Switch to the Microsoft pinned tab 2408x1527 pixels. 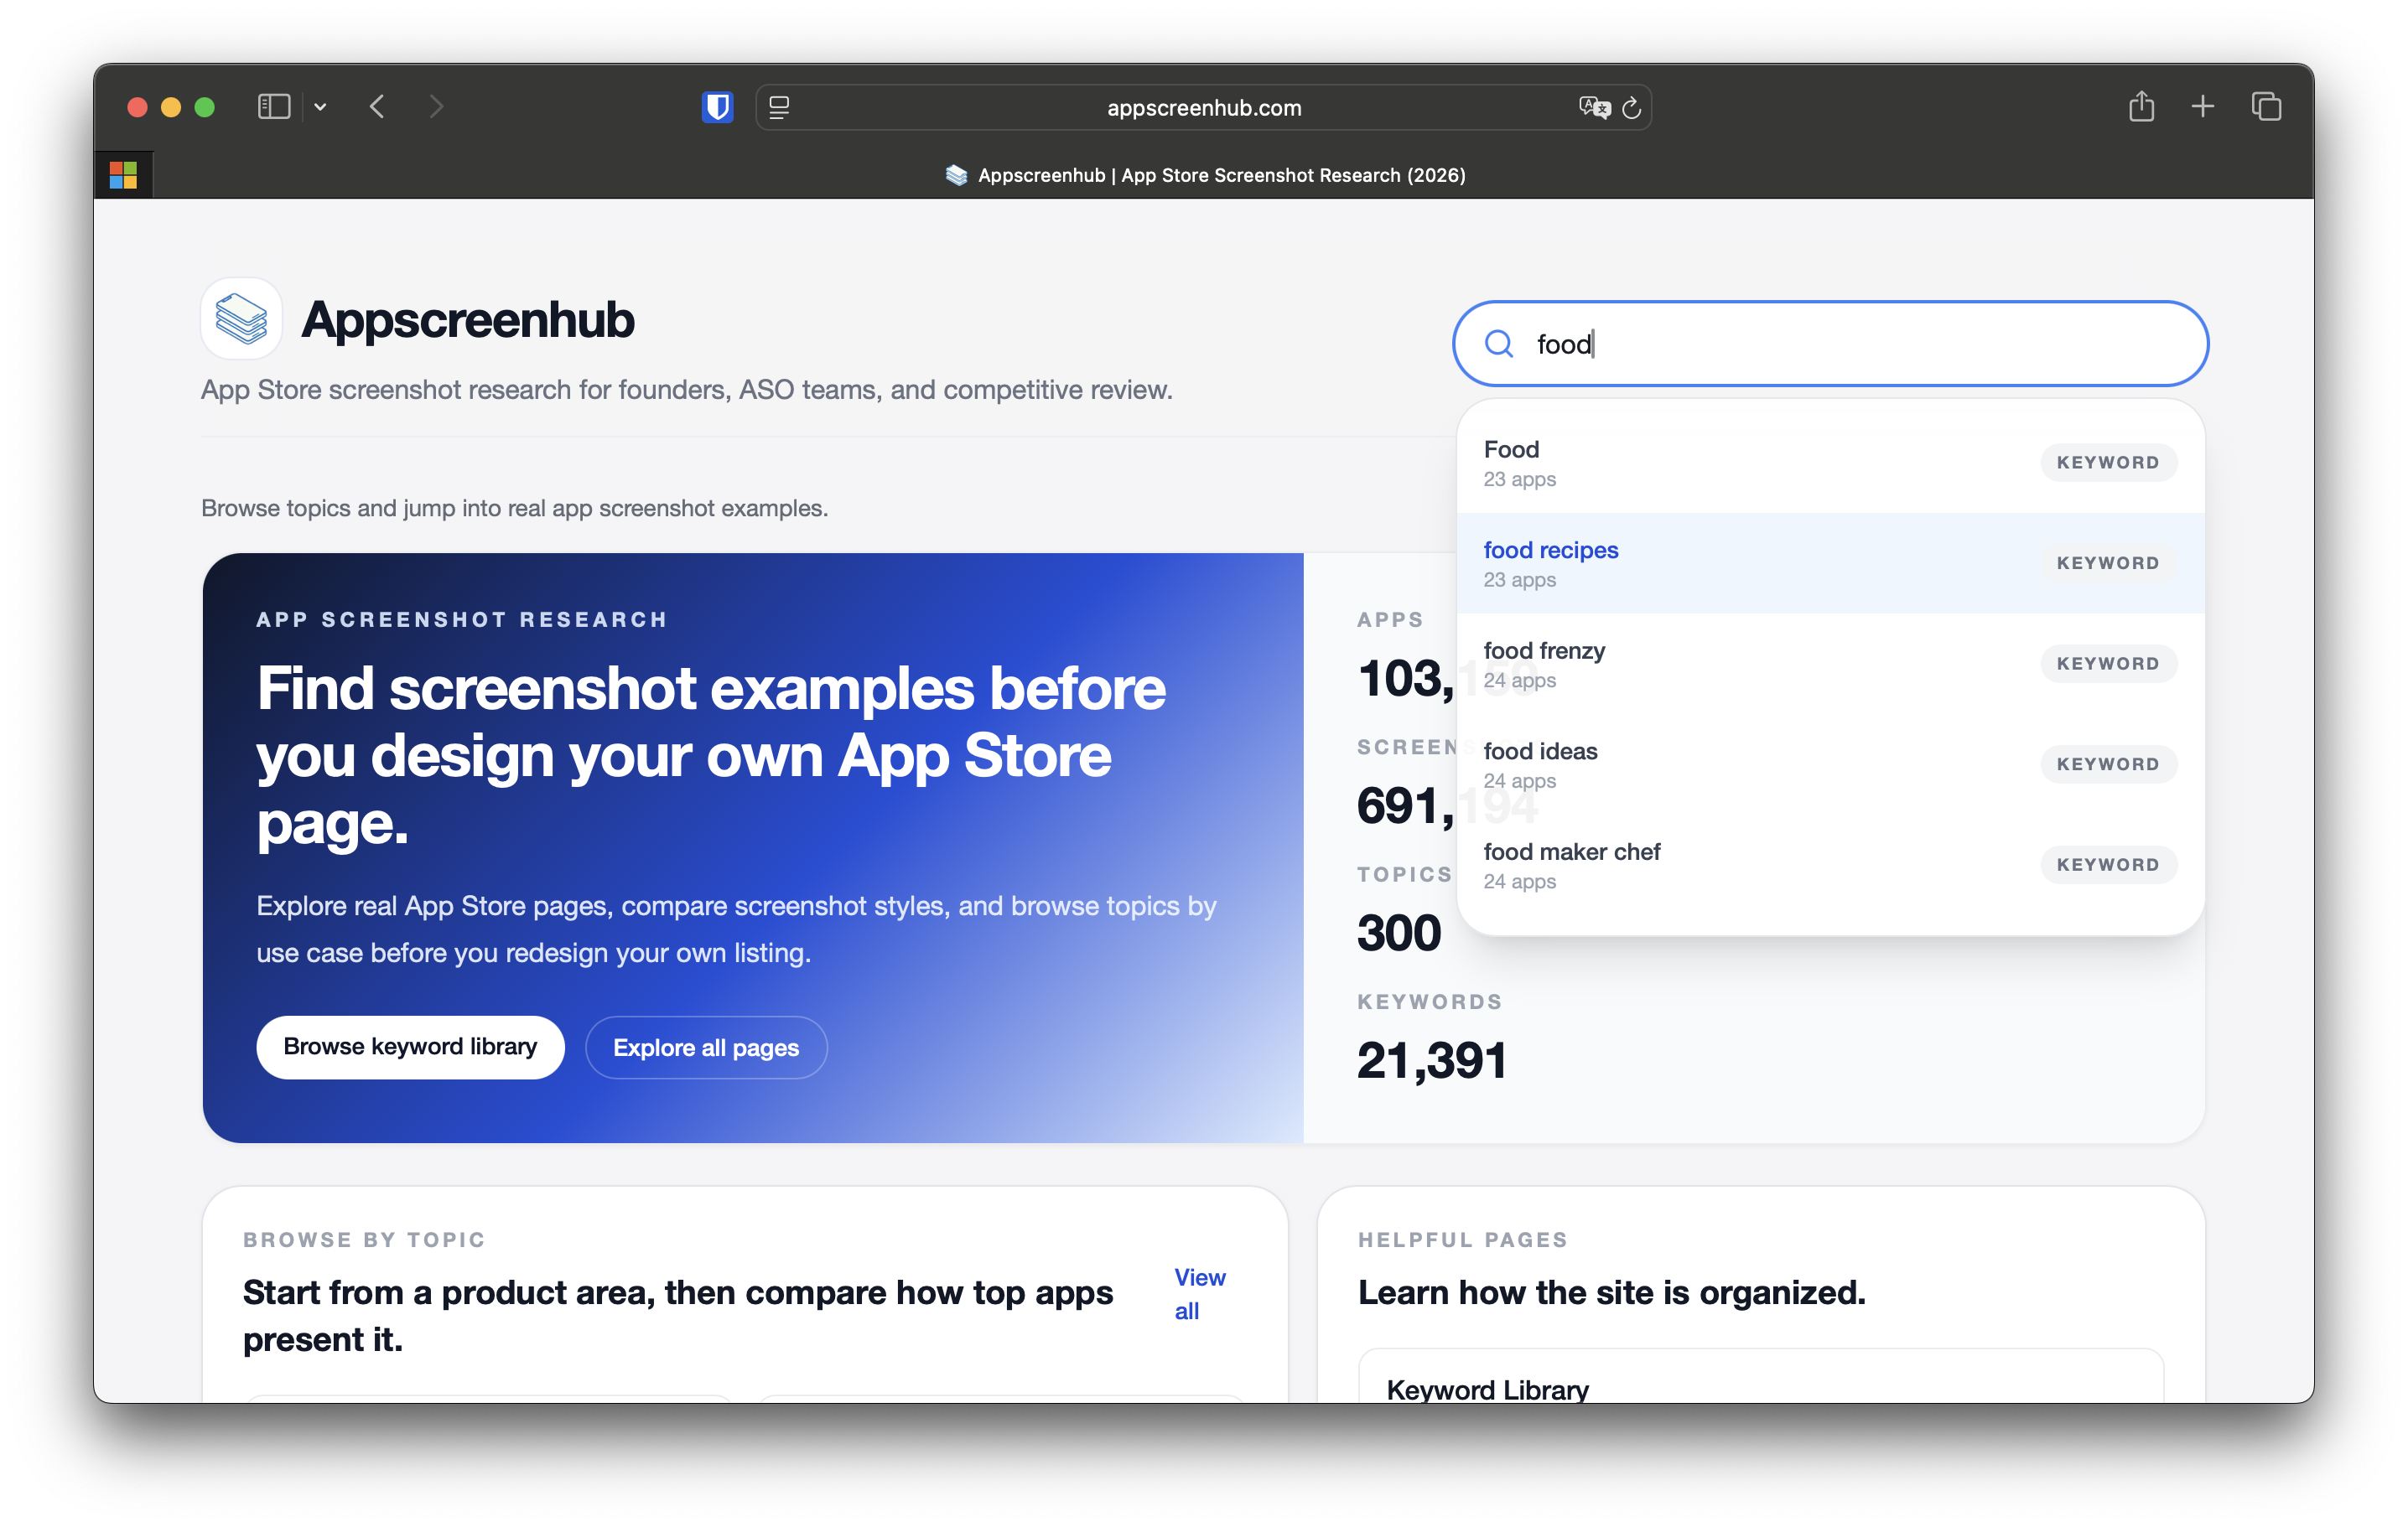(123, 173)
